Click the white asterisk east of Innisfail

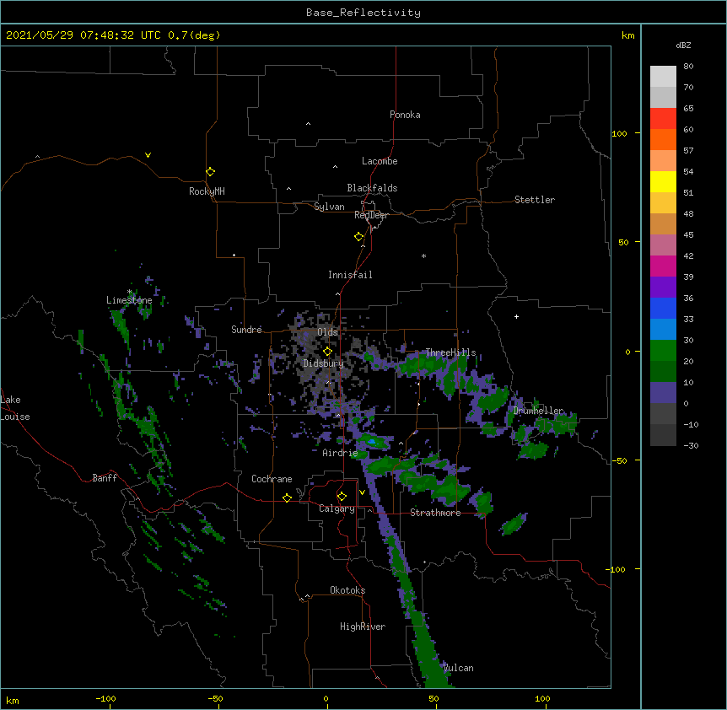pos(423,255)
